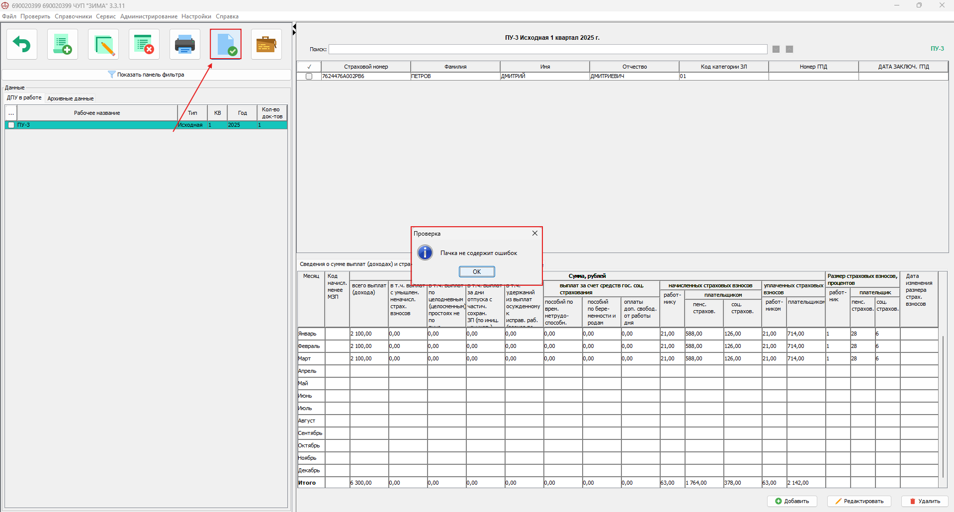Click the check document icon with checkmark
The image size is (954, 512).
(226, 45)
